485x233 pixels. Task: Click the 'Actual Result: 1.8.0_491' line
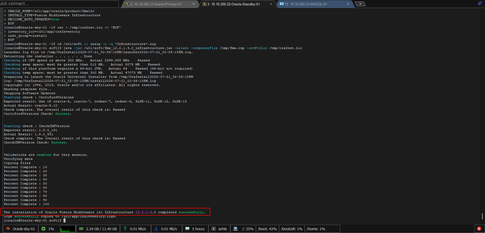pos(28,134)
